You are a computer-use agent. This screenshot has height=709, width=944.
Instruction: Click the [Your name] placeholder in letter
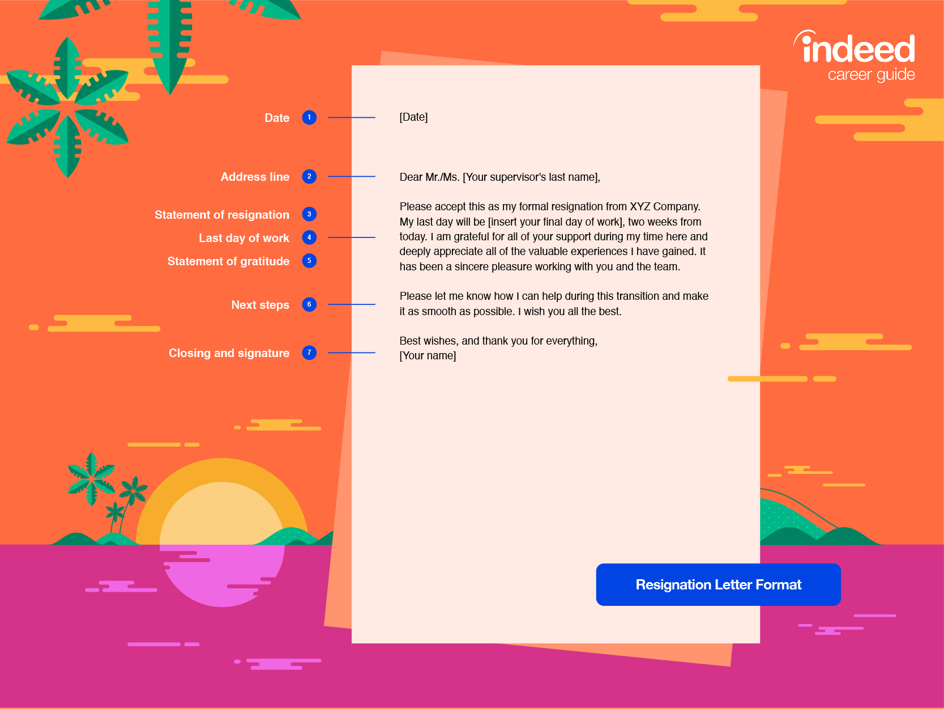[x=428, y=356]
